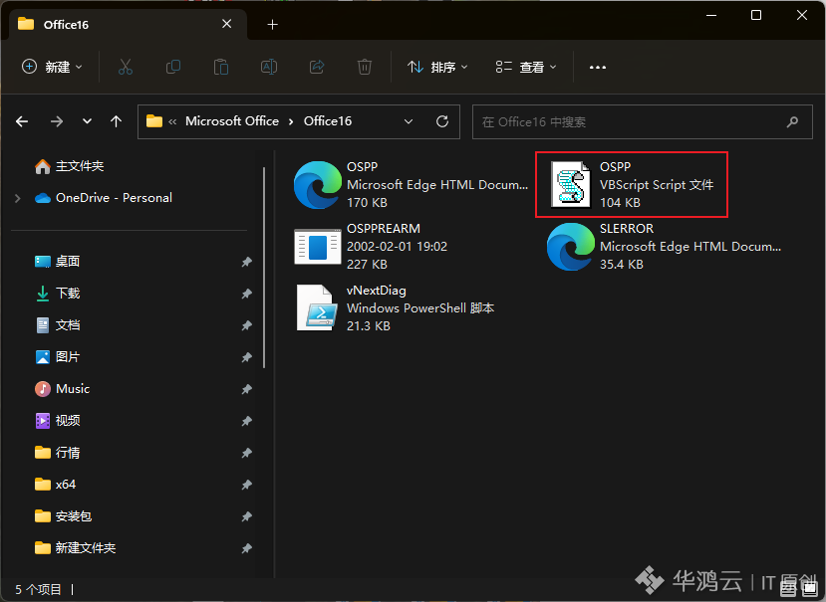Click the folder icon in address bar

[x=154, y=121]
